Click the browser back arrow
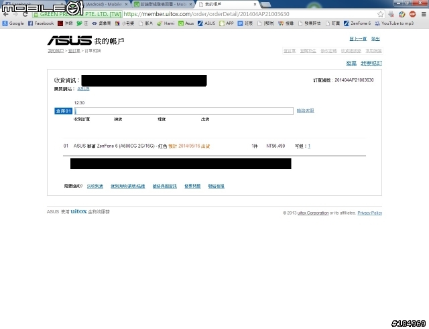429x329 pixels. 6,14
